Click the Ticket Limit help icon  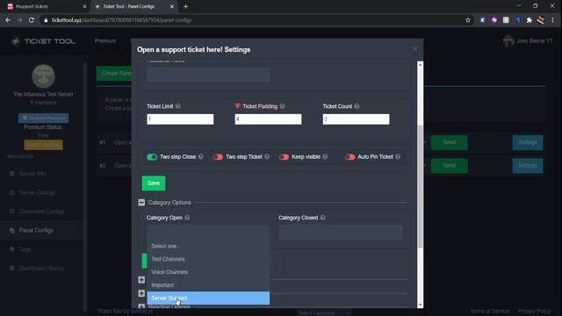[x=178, y=106]
